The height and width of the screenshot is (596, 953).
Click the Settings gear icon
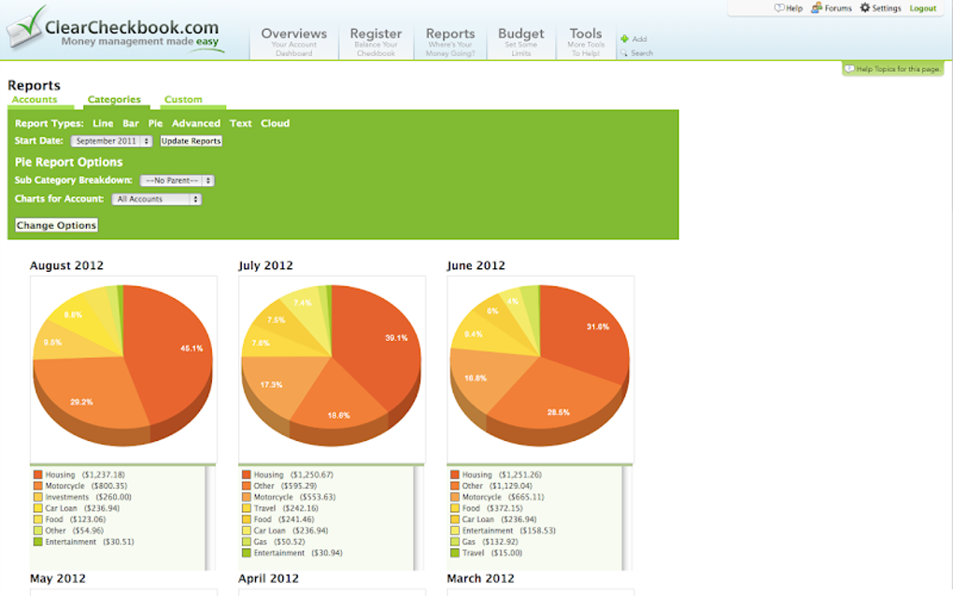[864, 7]
